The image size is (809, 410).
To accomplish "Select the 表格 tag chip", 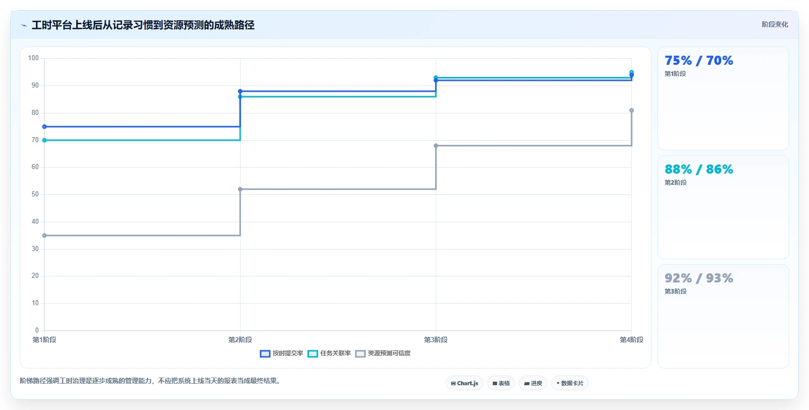I will coord(501,383).
